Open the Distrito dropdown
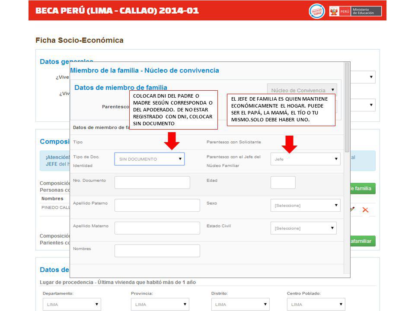Viewport: 415px width, 311px height. point(240,305)
